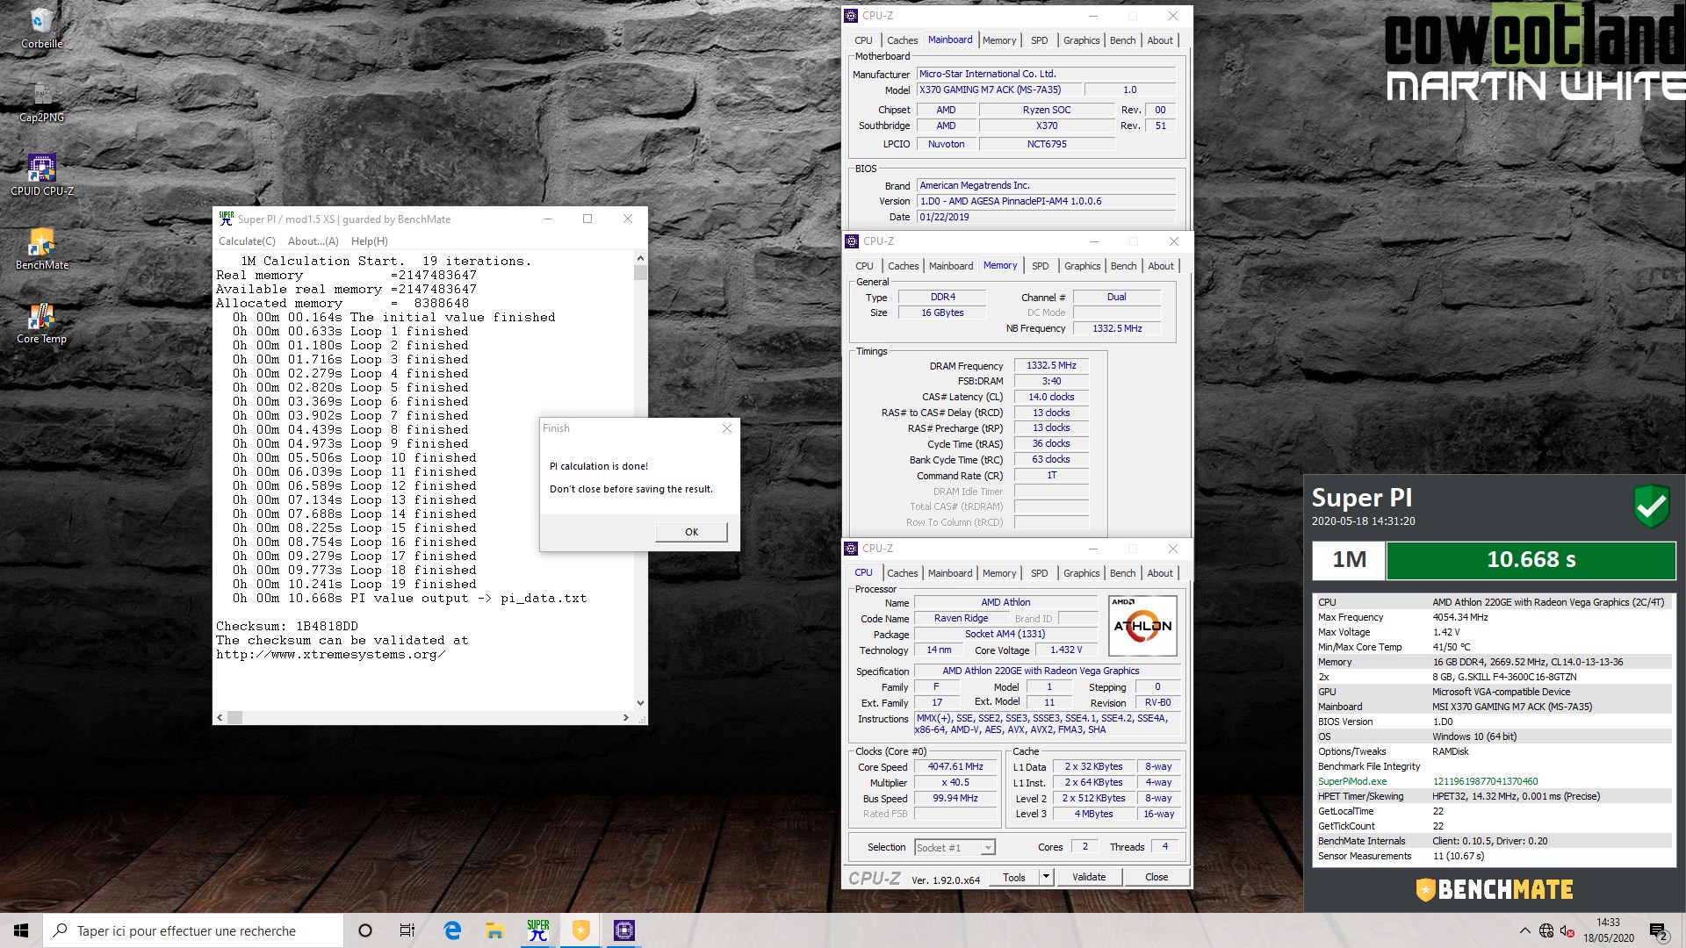This screenshot has width=1686, height=948.
Task: Show hidden system tray icons
Action: click(x=1524, y=930)
